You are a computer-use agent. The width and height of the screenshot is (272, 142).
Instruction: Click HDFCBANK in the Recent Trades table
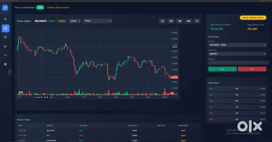51,141
